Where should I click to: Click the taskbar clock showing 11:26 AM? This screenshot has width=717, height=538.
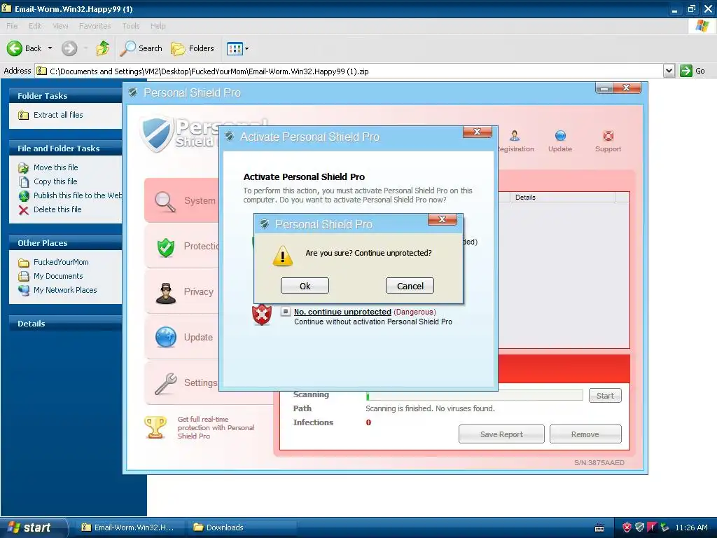coord(691,527)
